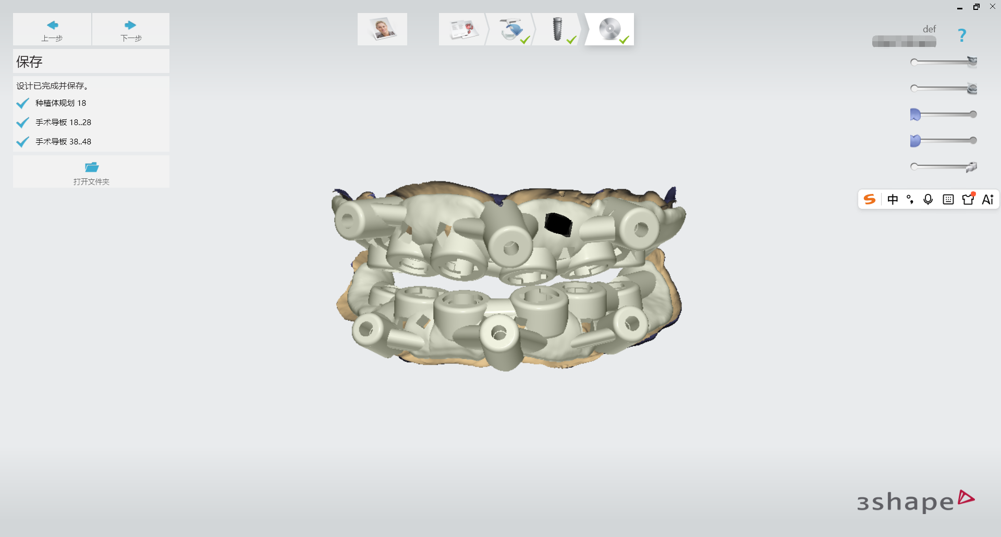Click the upper jaw scan icon
Image resolution: width=1001 pixels, height=537 pixels.
pos(972,61)
